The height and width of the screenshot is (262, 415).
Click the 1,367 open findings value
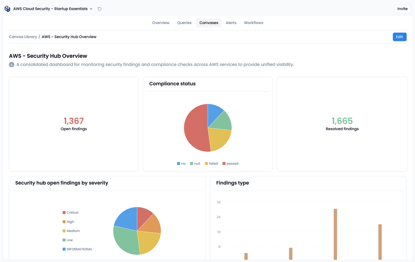[x=73, y=121]
